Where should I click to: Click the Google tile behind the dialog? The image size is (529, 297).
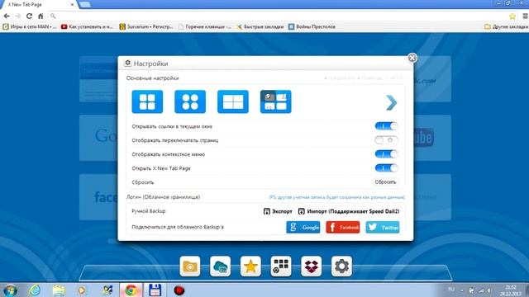pos(98,138)
